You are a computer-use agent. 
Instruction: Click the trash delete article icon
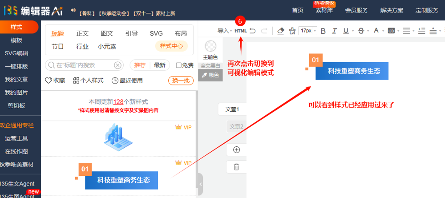236,167
